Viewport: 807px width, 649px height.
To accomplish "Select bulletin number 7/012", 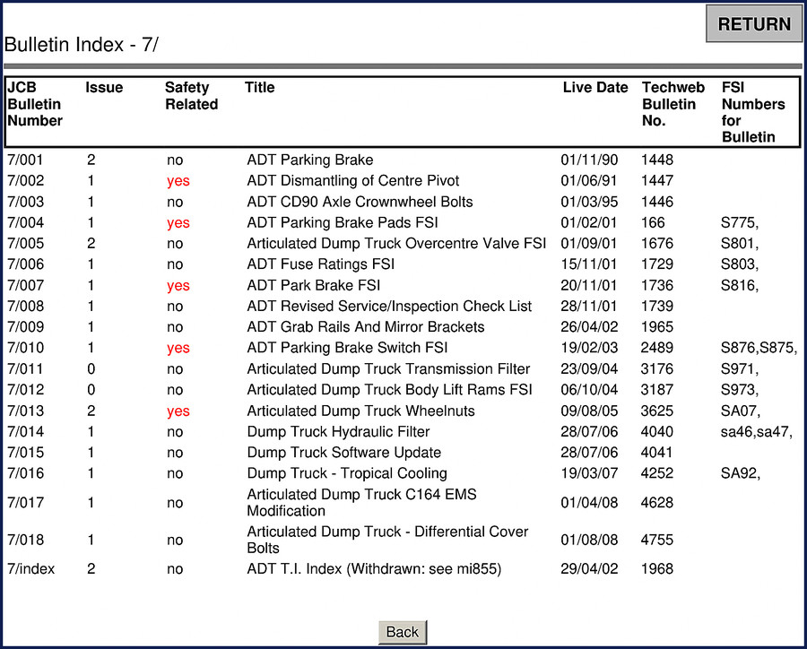I will click(26, 390).
